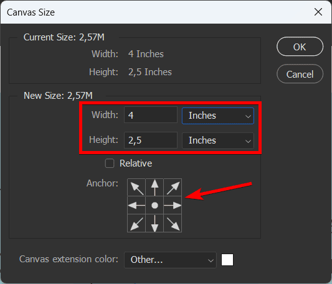Set anchor to middle-left arrow

pyautogui.click(x=136, y=206)
